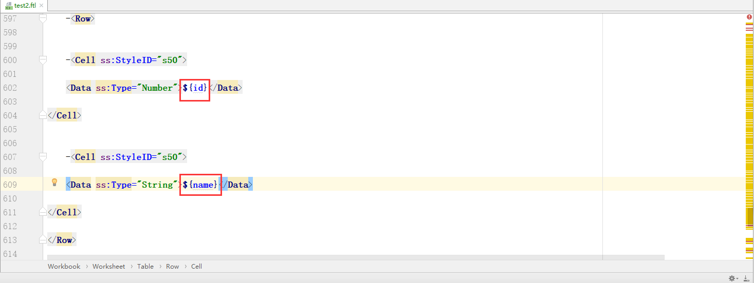Select Workbook in the breadcrumb bar

(64, 266)
